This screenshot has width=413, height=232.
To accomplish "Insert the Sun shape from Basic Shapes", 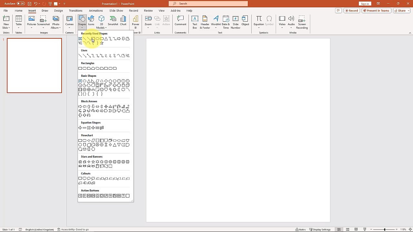I will (x=115, y=90).
